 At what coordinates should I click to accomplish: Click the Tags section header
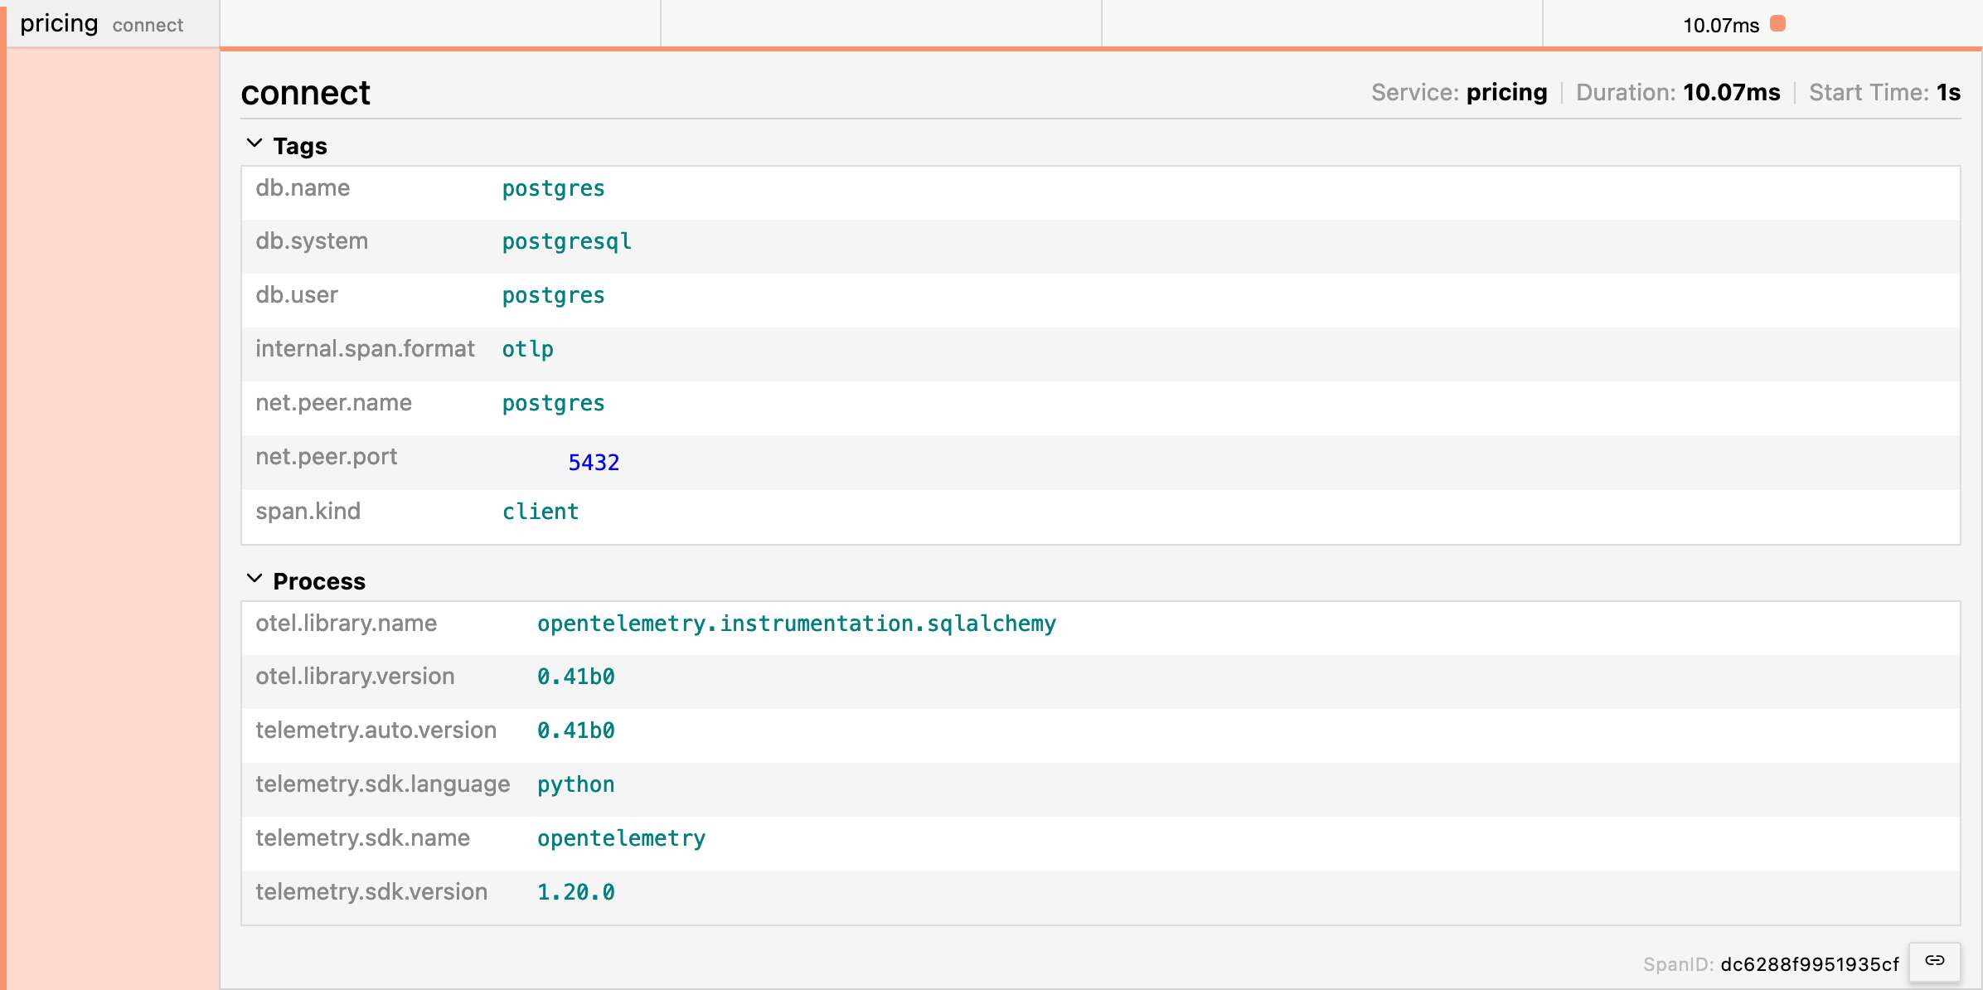tap(300, 146)
